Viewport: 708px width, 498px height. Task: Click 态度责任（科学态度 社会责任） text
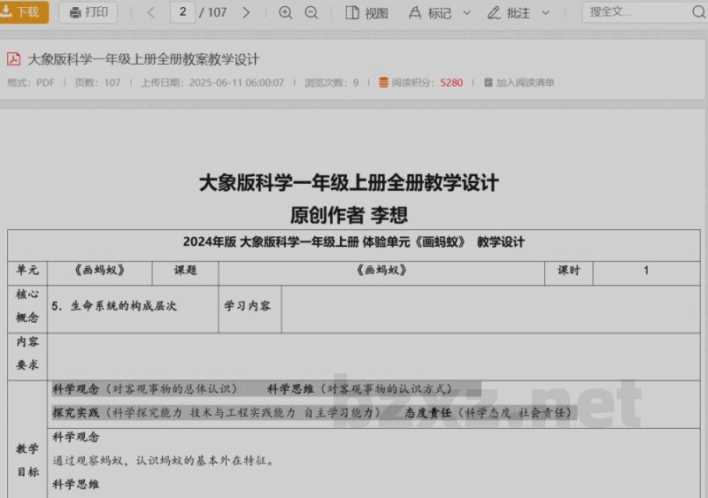coord(490,413)
